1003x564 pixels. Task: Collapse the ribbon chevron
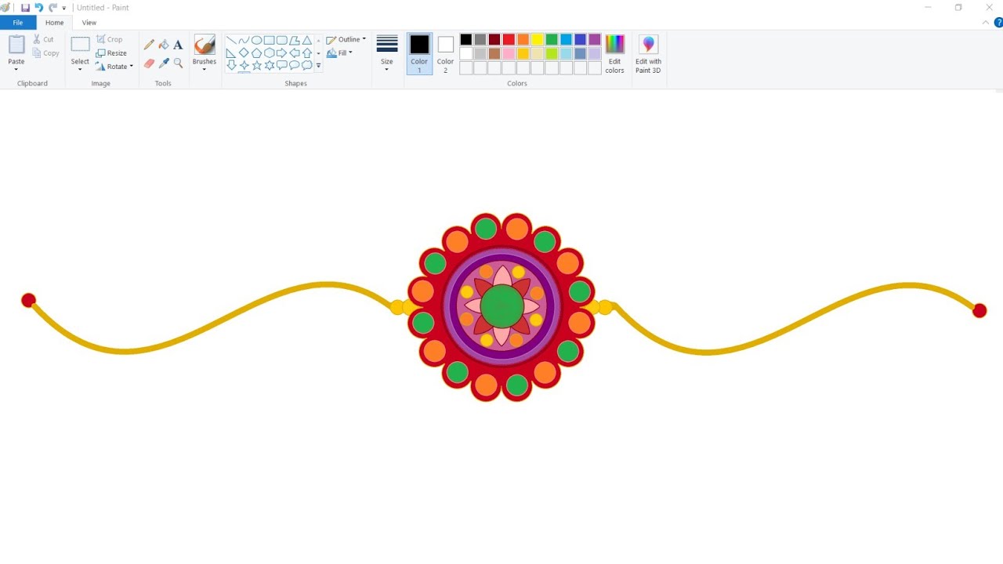tap(986, 23)
